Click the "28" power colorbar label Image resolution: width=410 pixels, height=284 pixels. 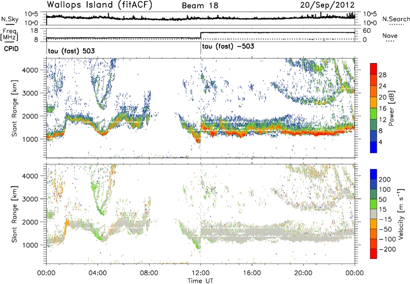(x=382, y=75)
